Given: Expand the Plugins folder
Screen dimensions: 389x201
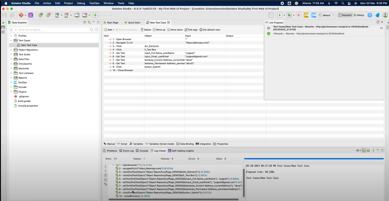Looking at the screenshot, I should click(x=11, y=92).
